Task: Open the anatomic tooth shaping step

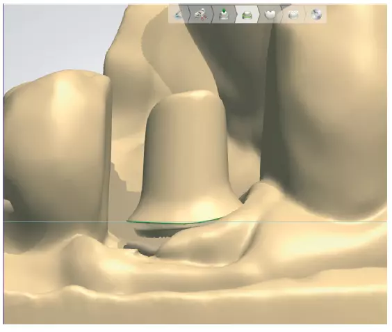Action: 293,15
